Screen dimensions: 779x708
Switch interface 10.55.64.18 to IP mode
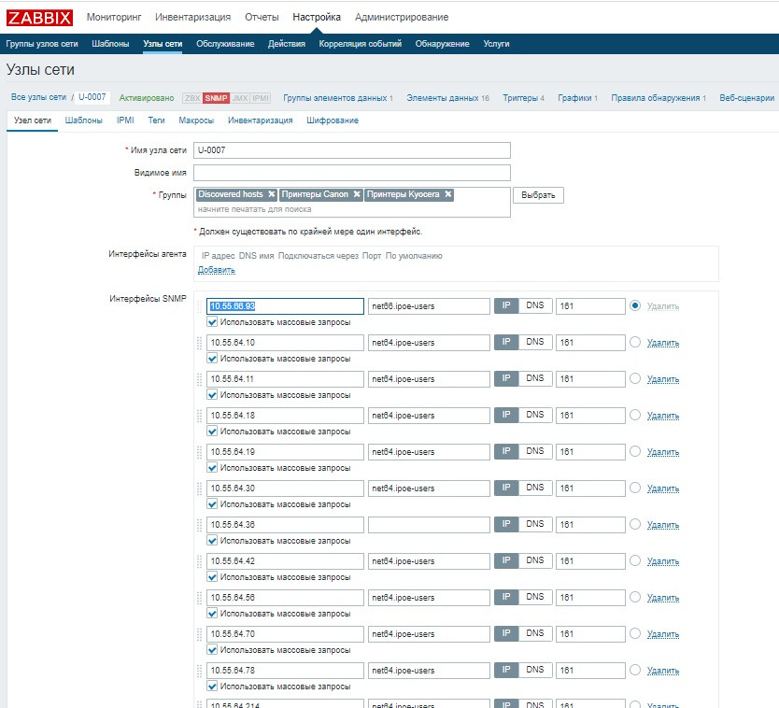pos(504,415)
